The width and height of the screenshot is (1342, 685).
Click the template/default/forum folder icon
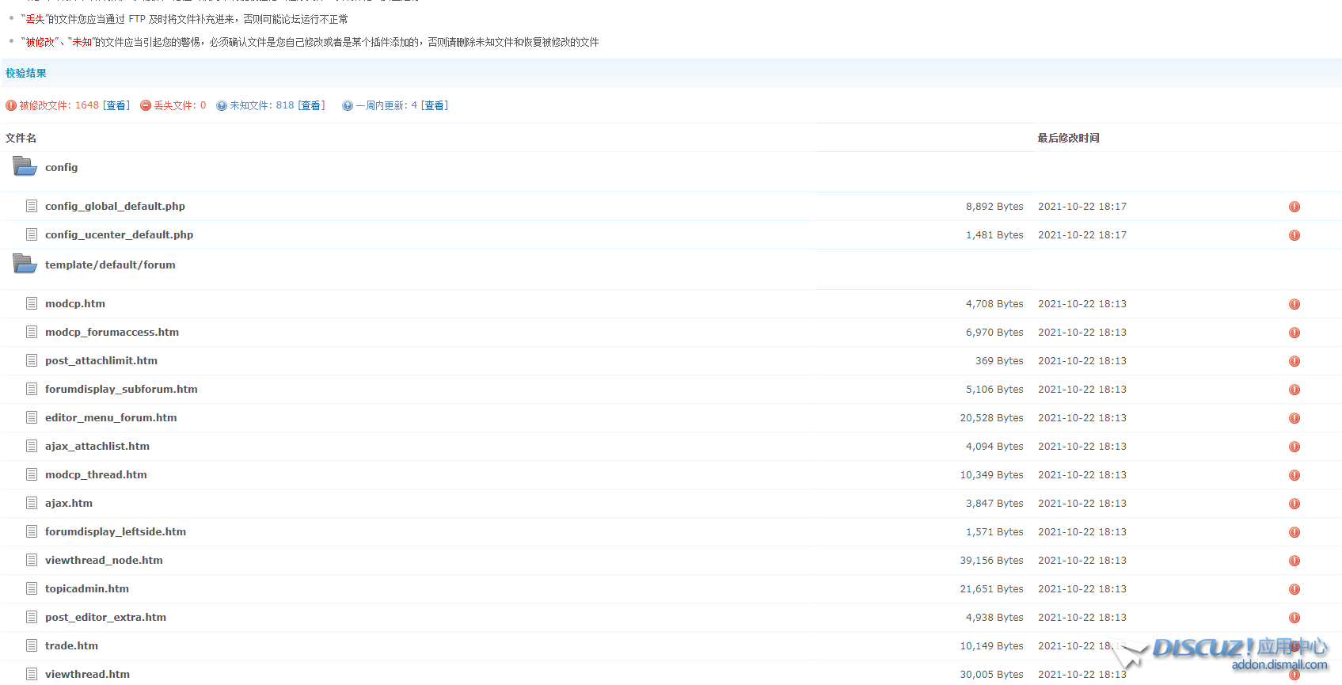point(25,264)
